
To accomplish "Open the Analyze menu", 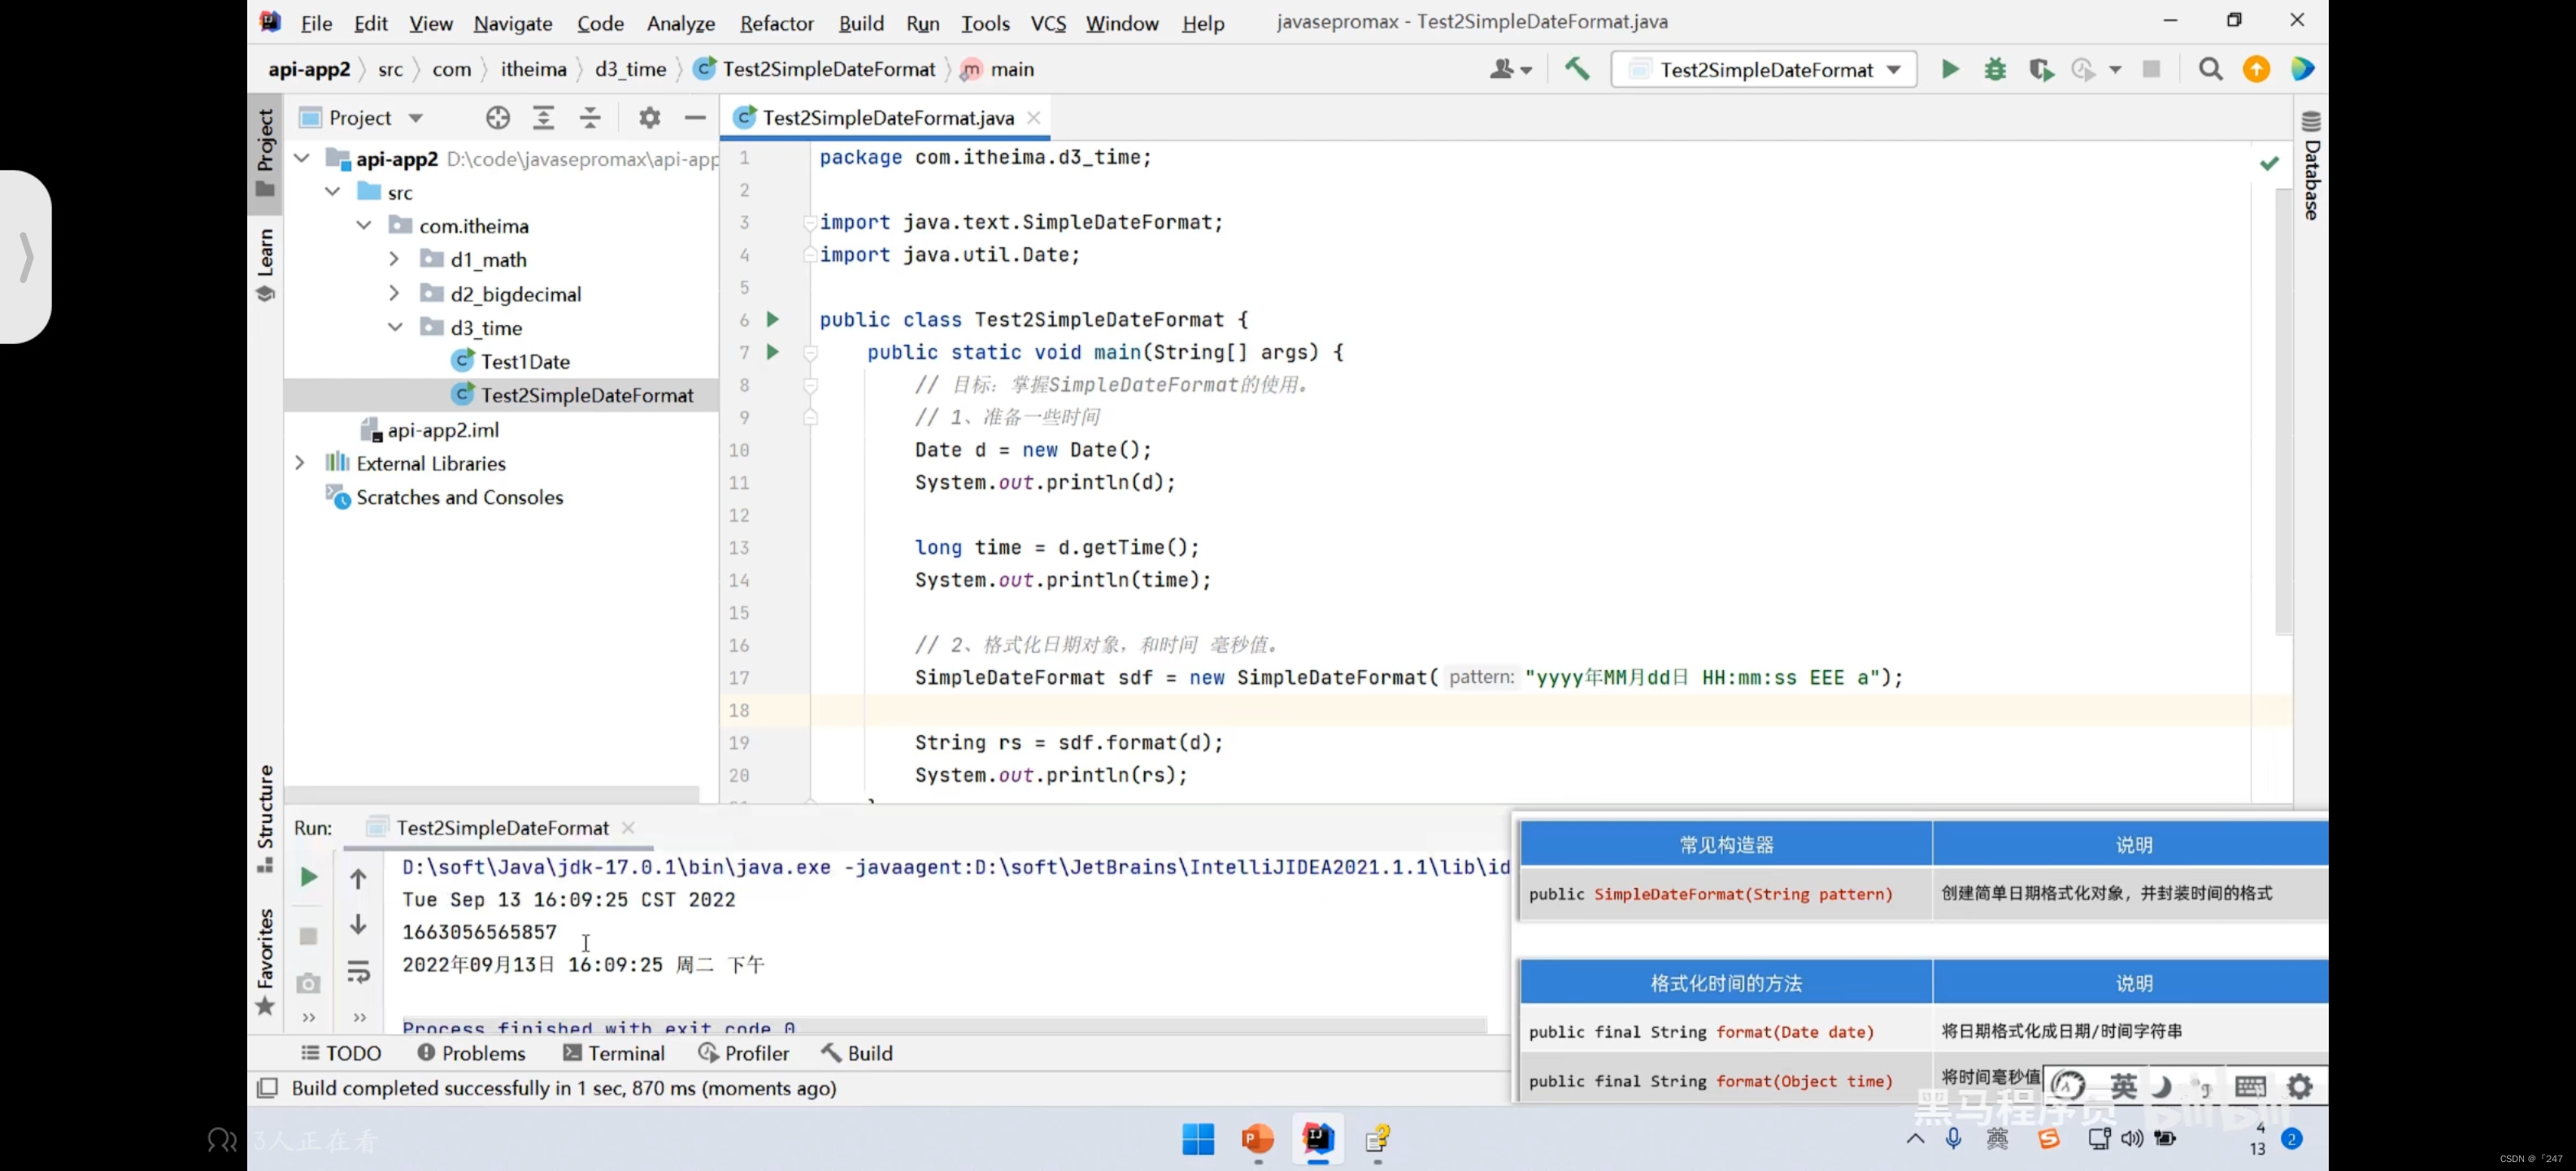I will [x=680, y=21].
